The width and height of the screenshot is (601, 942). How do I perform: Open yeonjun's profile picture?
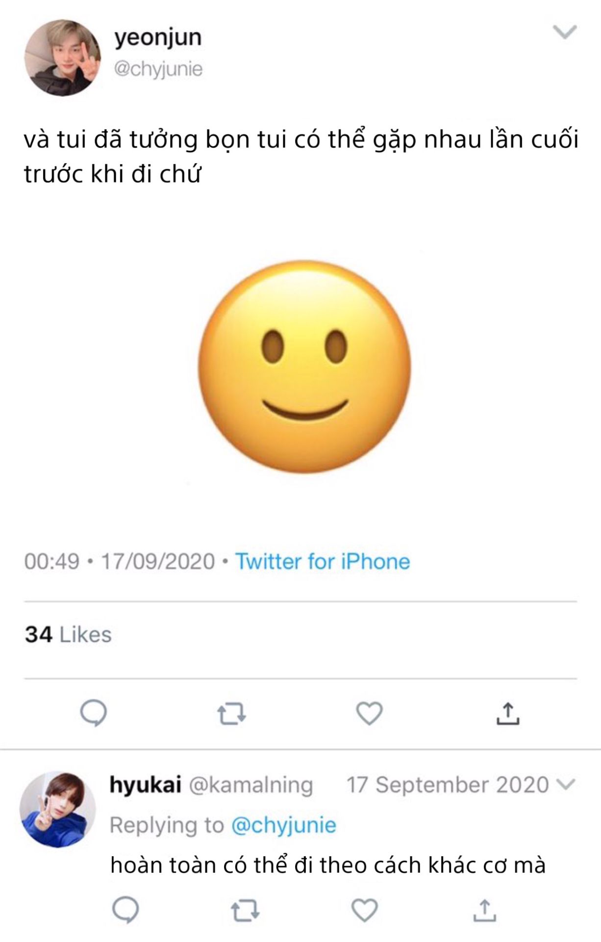tap(62, 57)
